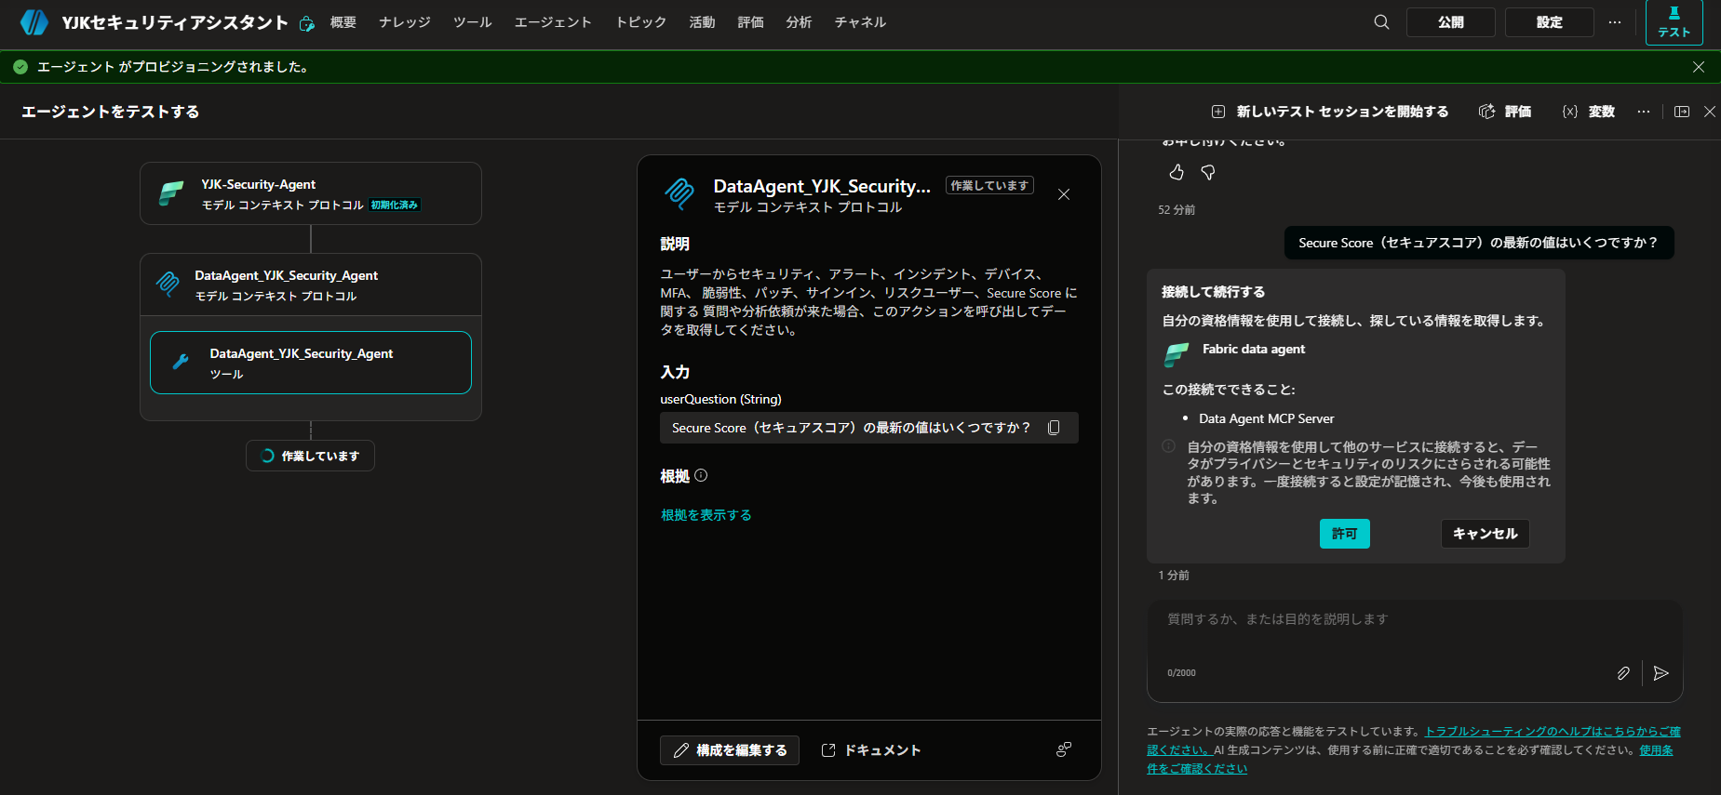This screenshot has height=795, width=1721.
Task: Allow the connection with 許可
Action: (x=1345, y=534)
